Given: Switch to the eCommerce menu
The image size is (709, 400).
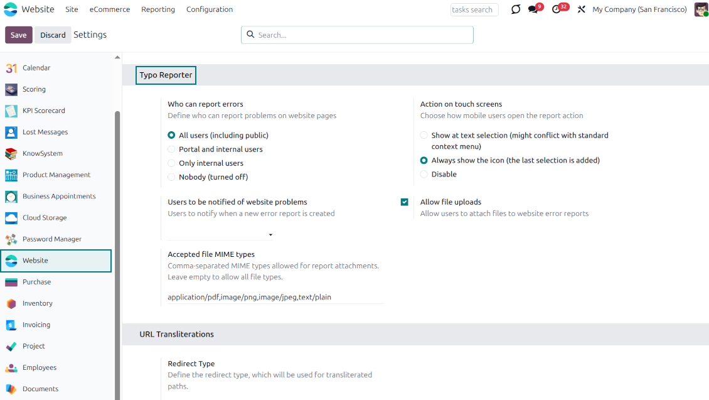Looking at the screenshot, I should pos(109,9).
